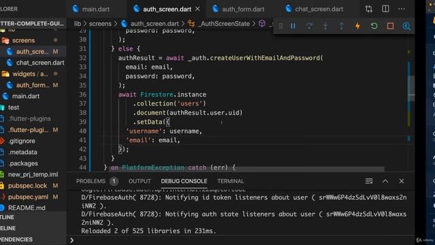
Task: Open auth_form file in explorer
Action: pos(33,84)
